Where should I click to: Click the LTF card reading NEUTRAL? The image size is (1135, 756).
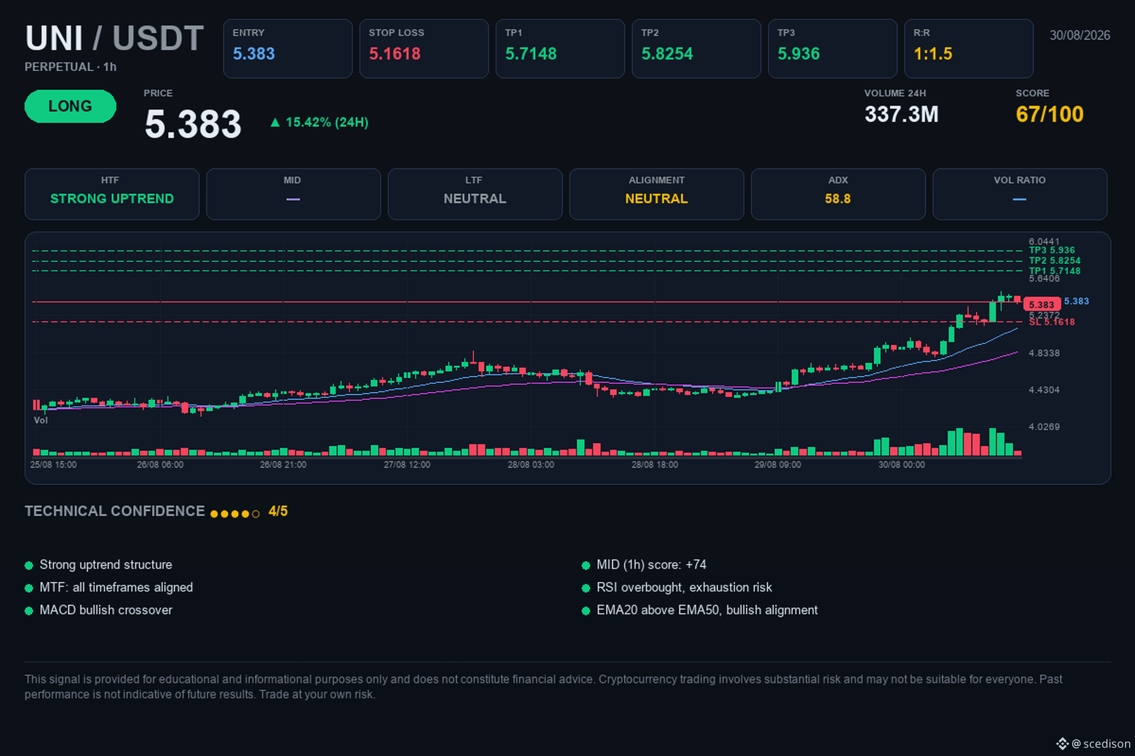475,194
